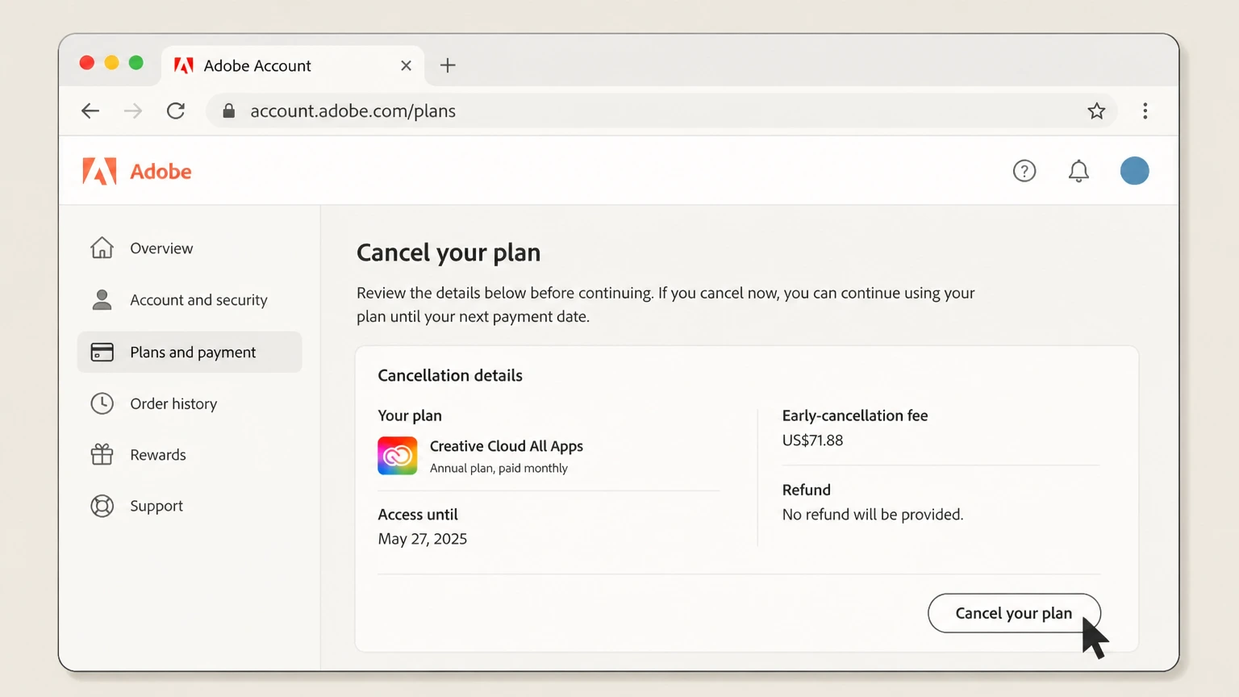This screenshot has height=697, width=1239.
Task: Open the help question mark icon
Action: click(x=1024, y=171)
